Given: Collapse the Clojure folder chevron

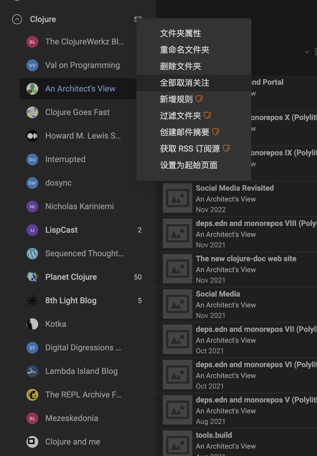Looking at the screenshot, I should point(17,19).
